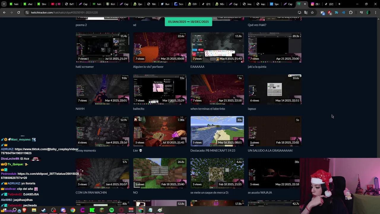Open the 'EAAAAAA' clip thumbnail
The height and width of the screenshot is (214, 380).
(x=217, y=48)
